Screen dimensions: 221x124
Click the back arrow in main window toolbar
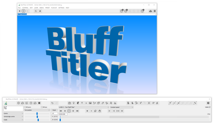(20, 11)
